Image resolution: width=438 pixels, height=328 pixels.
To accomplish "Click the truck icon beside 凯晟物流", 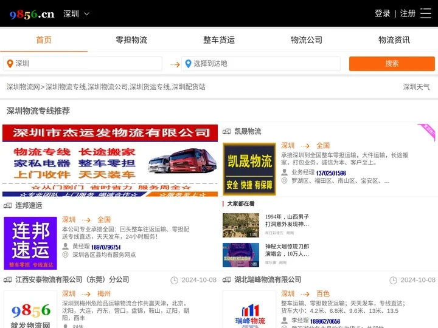I will 226,131.
